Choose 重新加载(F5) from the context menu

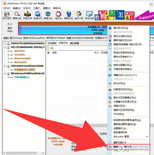129,143
